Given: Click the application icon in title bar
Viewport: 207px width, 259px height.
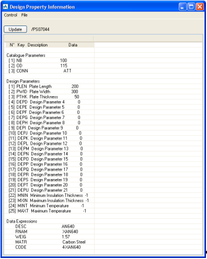Looking at the screenshot, I should [5, 7].
